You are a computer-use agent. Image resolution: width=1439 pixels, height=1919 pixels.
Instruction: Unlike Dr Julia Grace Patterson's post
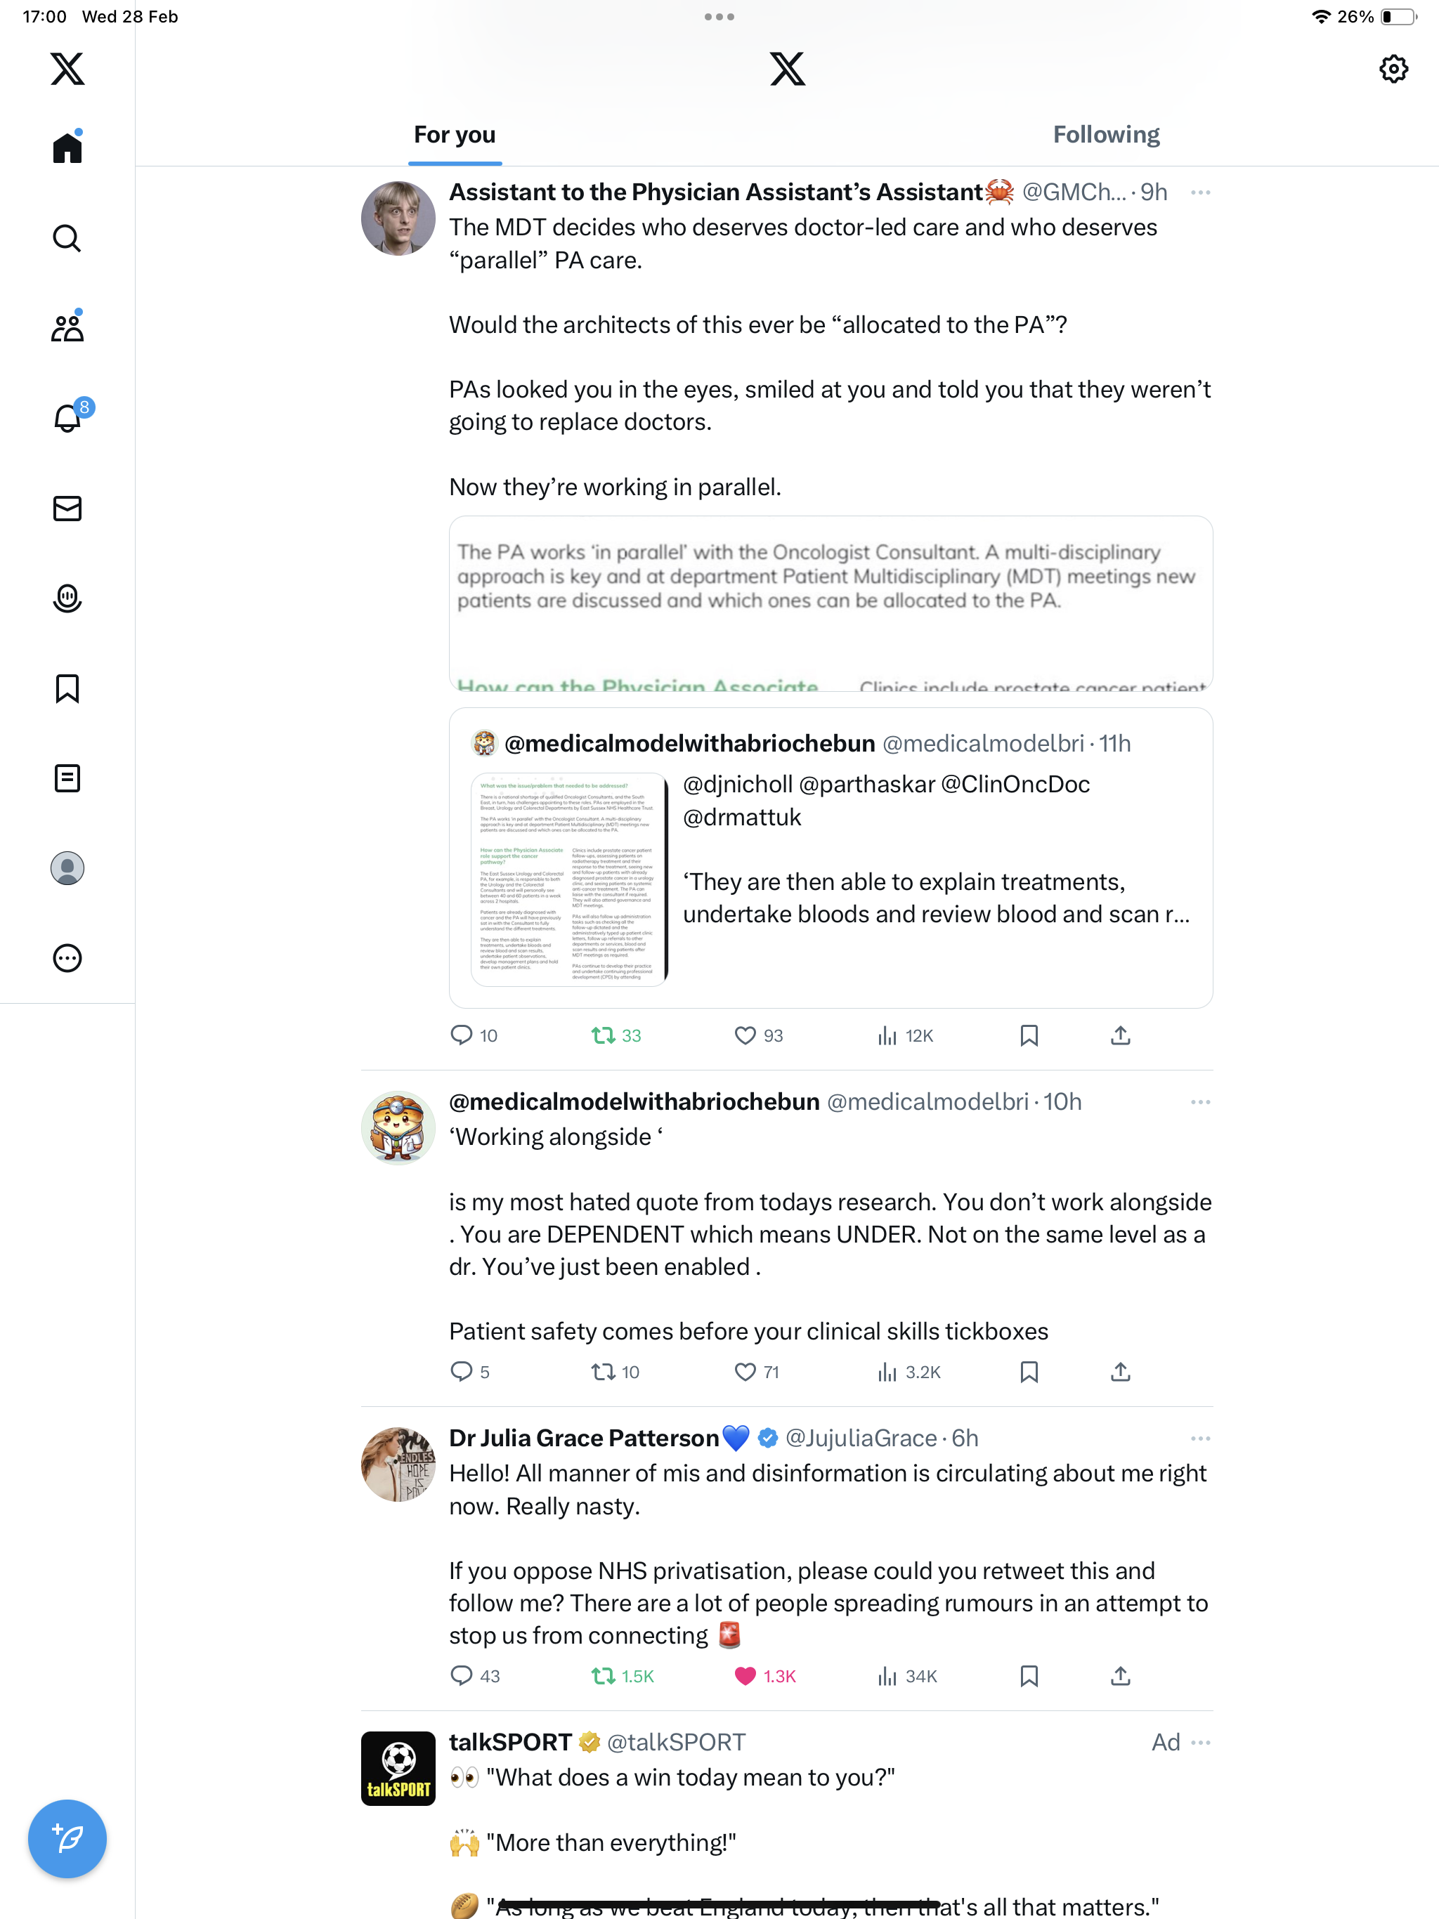[745, 1676]
